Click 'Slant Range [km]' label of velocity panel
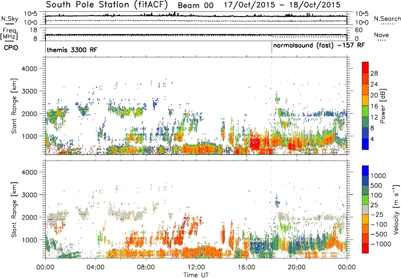Image resolution: width=401 pixels, height=278 pixels. click(14, 210)
